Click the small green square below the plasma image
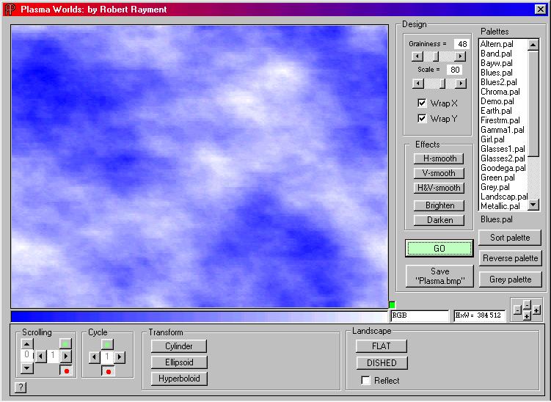The width and height of the screenshot is (551, 402). [x=392, y=304]
